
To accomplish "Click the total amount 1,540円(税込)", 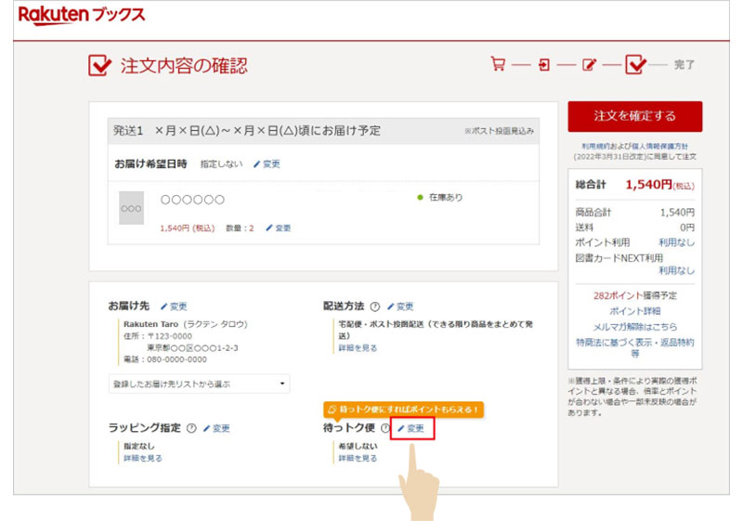I will pos(659,185).
